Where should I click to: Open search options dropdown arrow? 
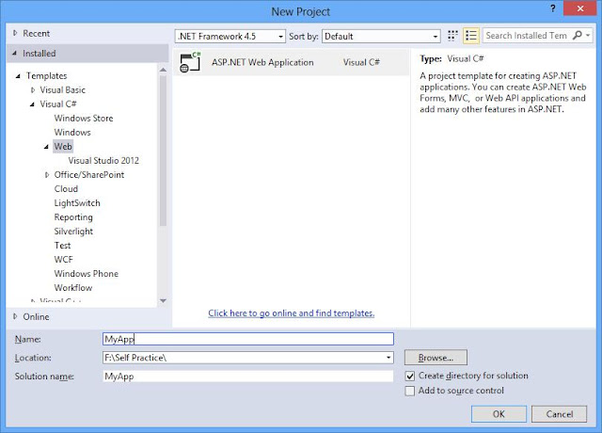[x=588, y=36]
